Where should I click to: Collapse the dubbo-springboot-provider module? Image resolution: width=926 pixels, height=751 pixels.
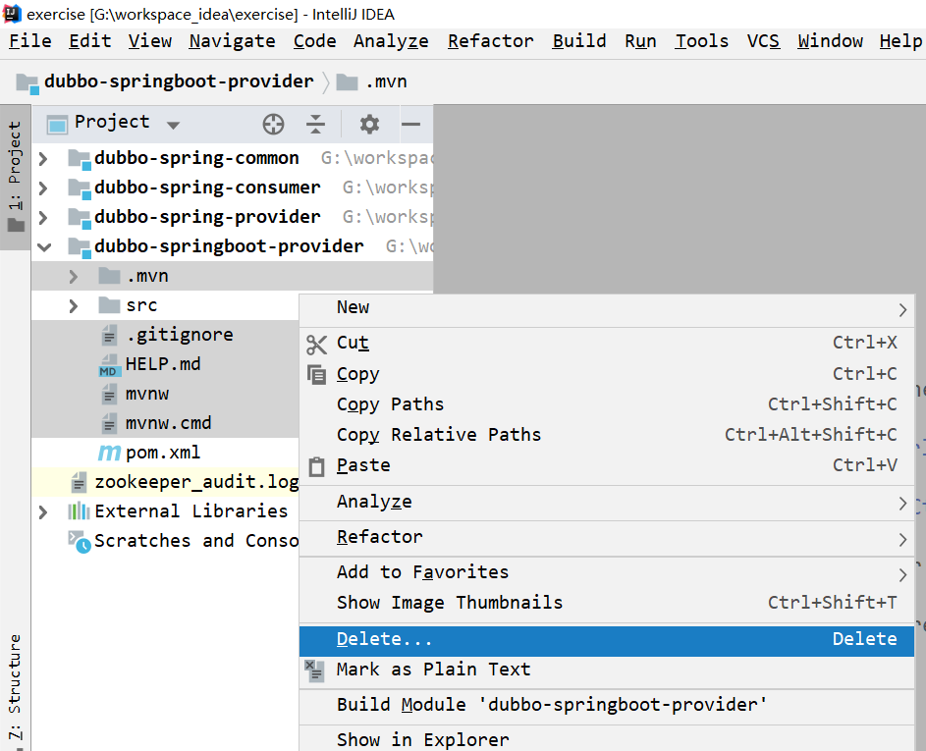coord(43,246)
